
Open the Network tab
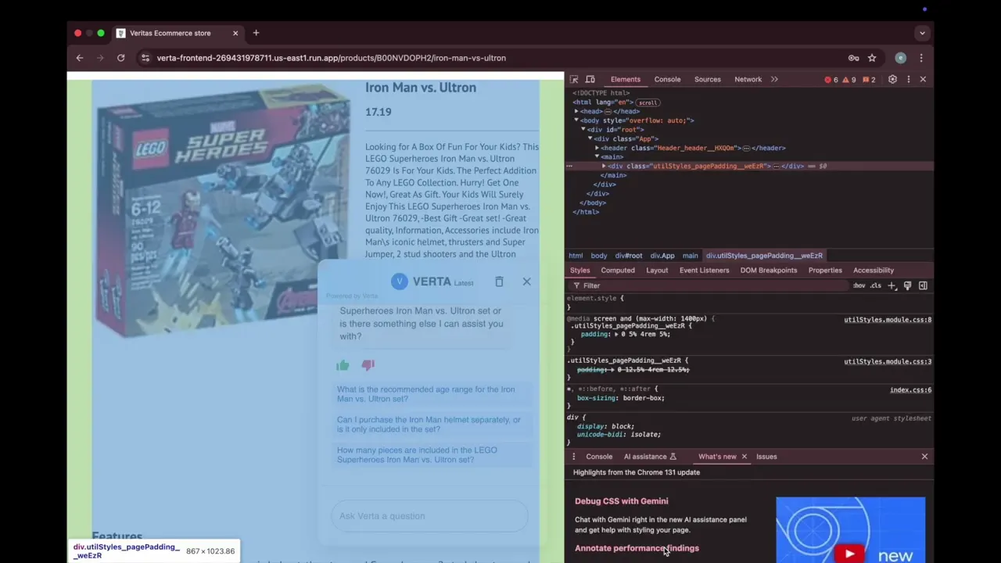pos(748,79)
